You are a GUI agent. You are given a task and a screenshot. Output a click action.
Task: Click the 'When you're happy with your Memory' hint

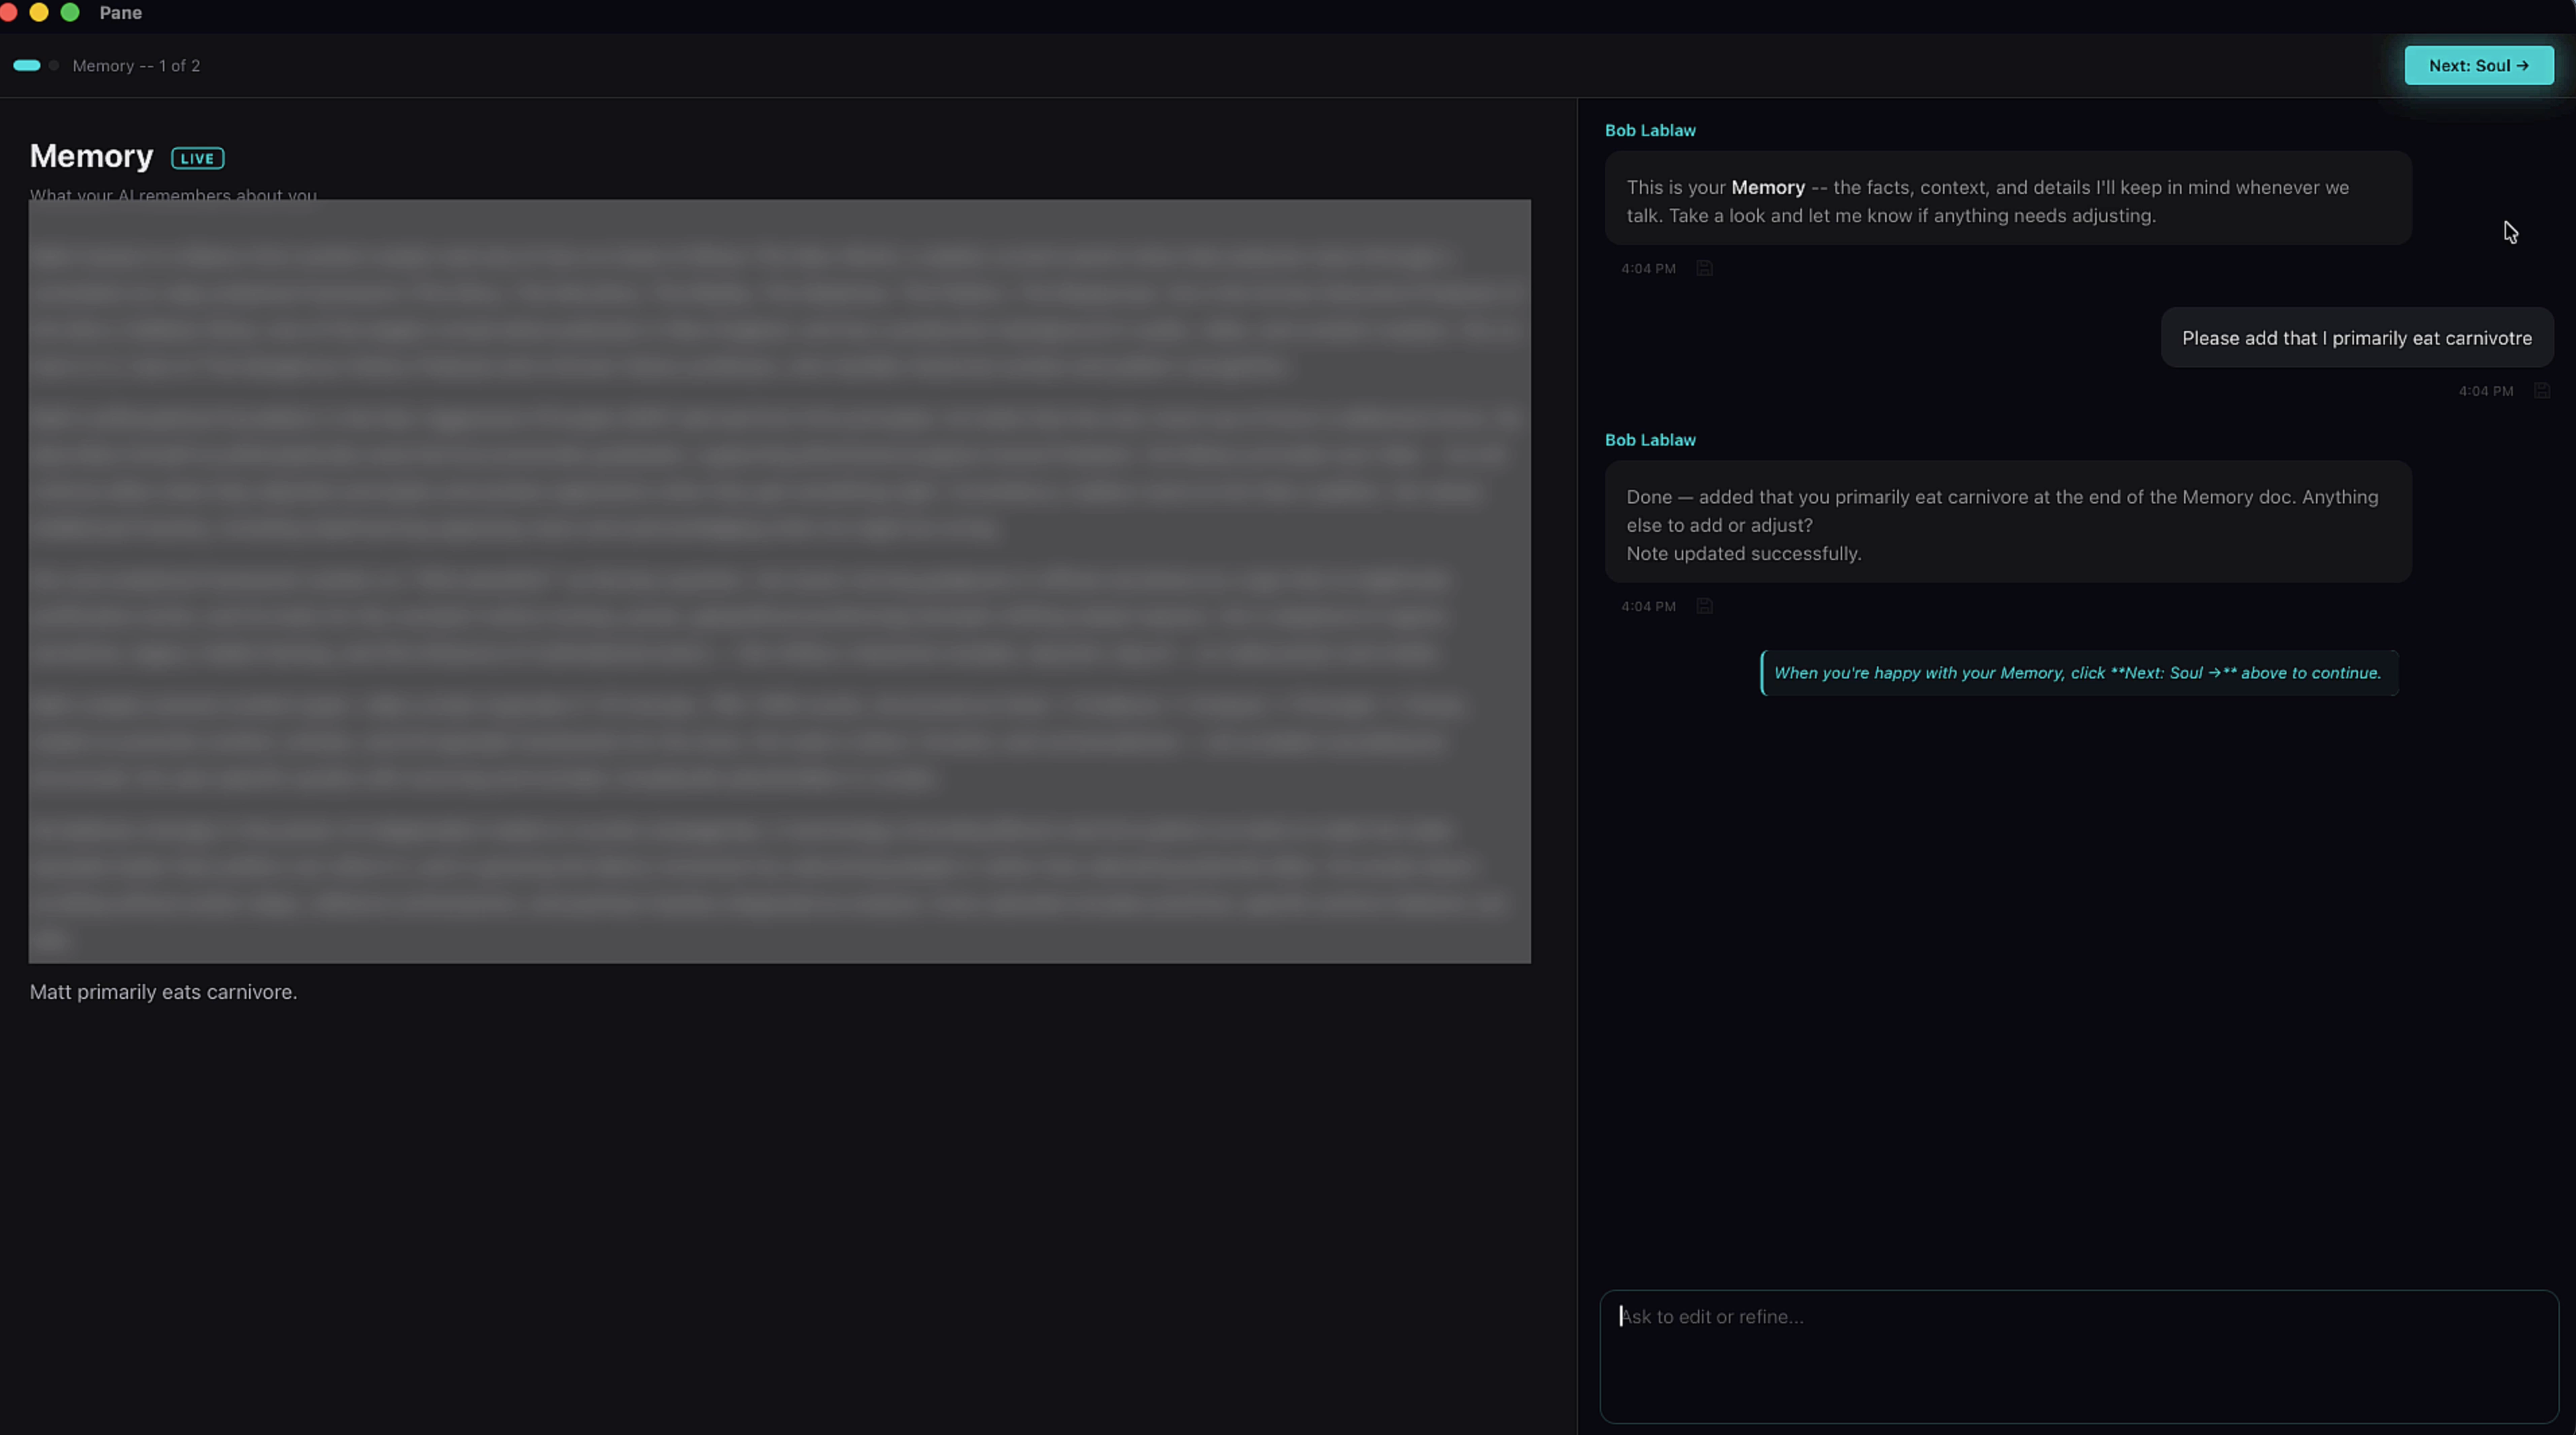point(2078,673)
